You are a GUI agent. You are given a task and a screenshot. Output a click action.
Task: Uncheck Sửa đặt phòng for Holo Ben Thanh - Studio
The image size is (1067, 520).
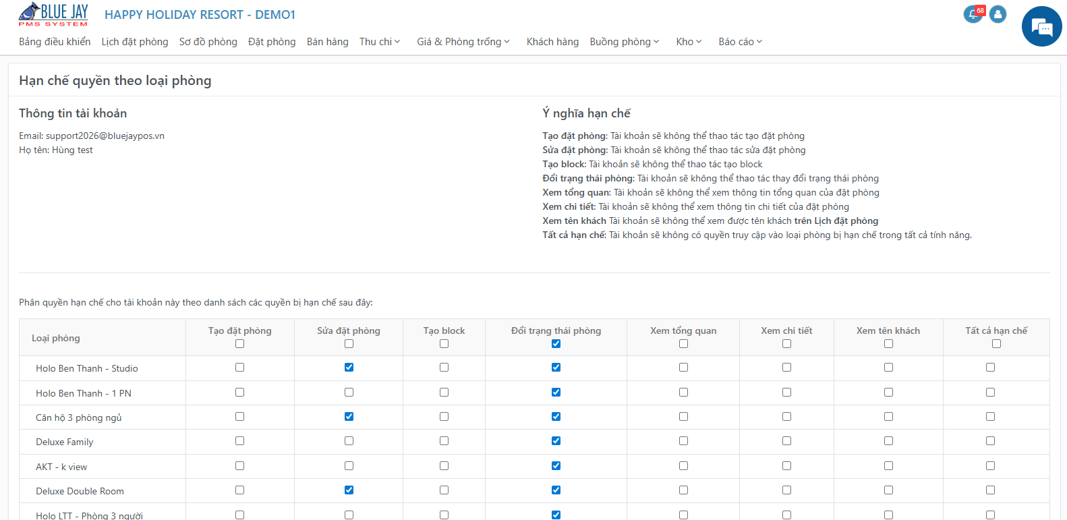pyautogui.click(x=349, y=368)
